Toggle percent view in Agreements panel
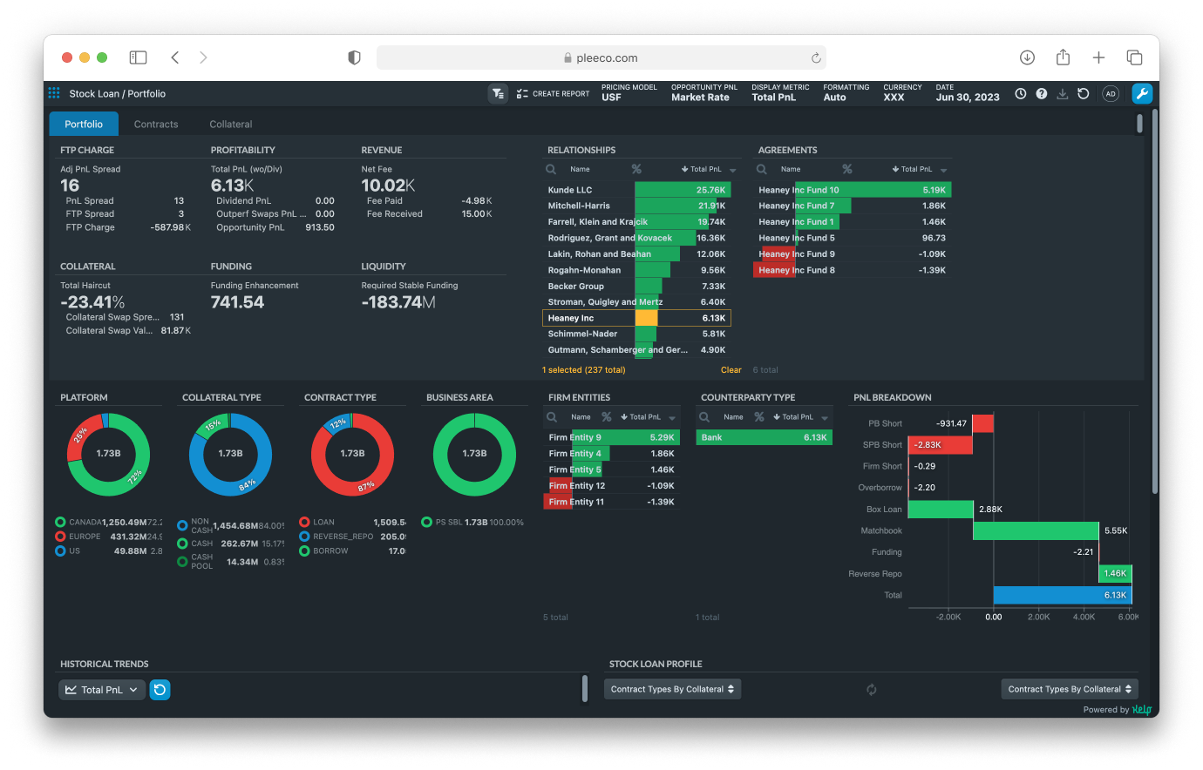 [x=847, y=169]
